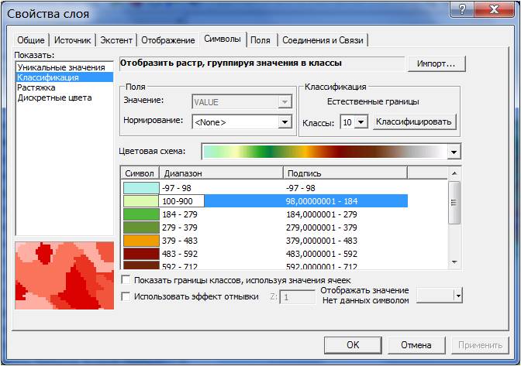Click the Help question mark button
Image resolution: width=521 pixels, height=366 pixels.
tap(462, 9)
